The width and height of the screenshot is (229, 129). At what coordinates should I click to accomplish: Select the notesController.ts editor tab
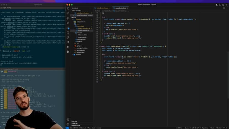click(120, 8)
